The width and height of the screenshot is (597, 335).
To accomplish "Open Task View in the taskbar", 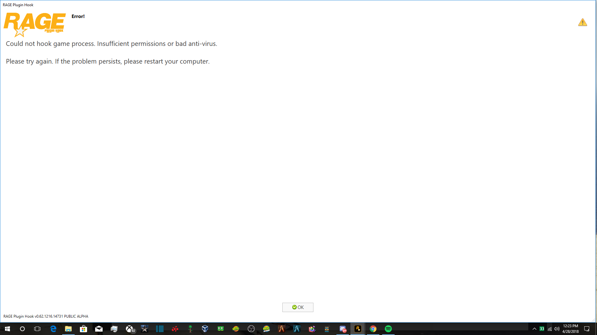I will (37, 329).
